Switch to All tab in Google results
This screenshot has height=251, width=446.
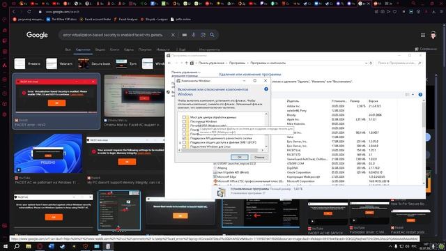(x=68, y=50)
